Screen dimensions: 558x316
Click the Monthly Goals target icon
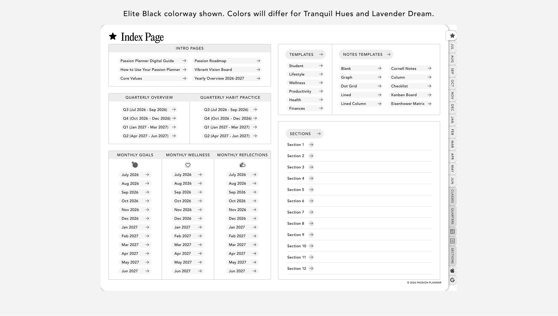[135, 165]
